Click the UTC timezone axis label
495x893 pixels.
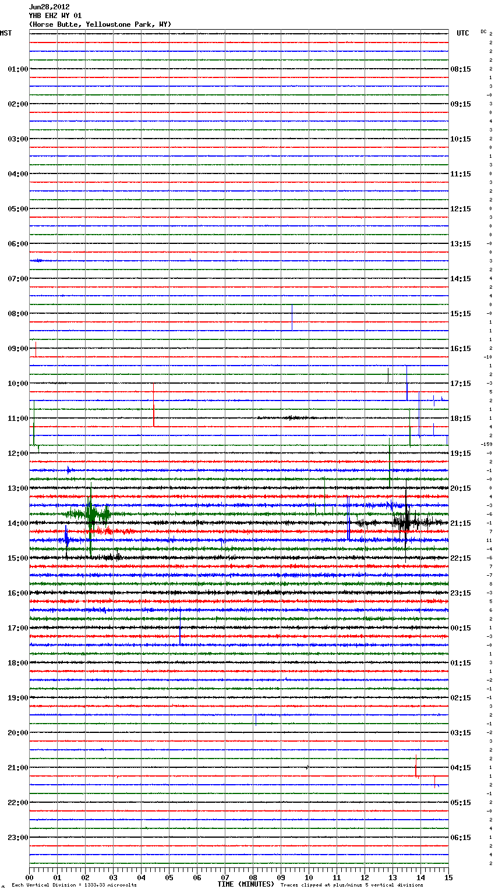[x=462, y=33]
